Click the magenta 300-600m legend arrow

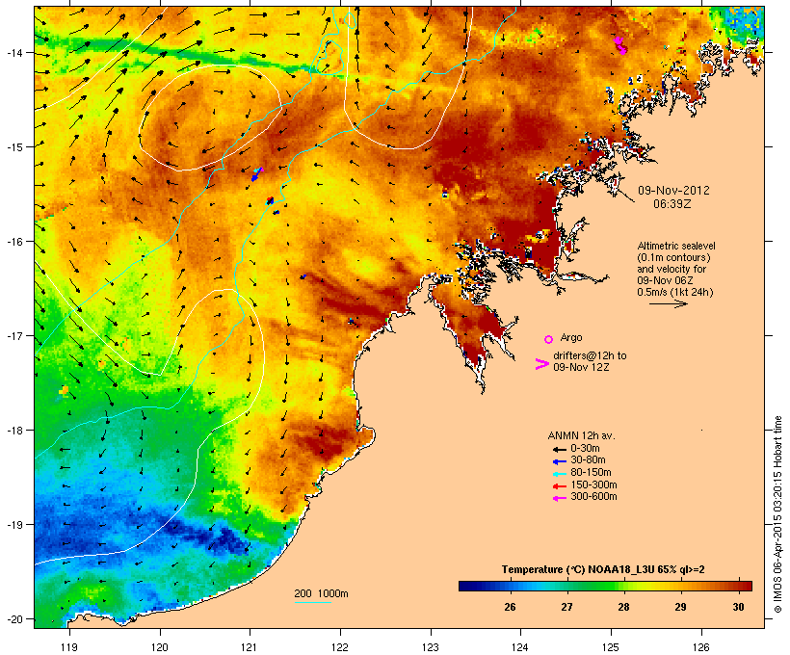pos(559,498)
